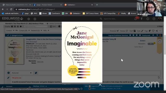
Task: Open the Sort control
Action: [x=53, y=26]
